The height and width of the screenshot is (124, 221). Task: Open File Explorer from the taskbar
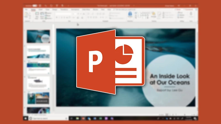click(77, 118)
